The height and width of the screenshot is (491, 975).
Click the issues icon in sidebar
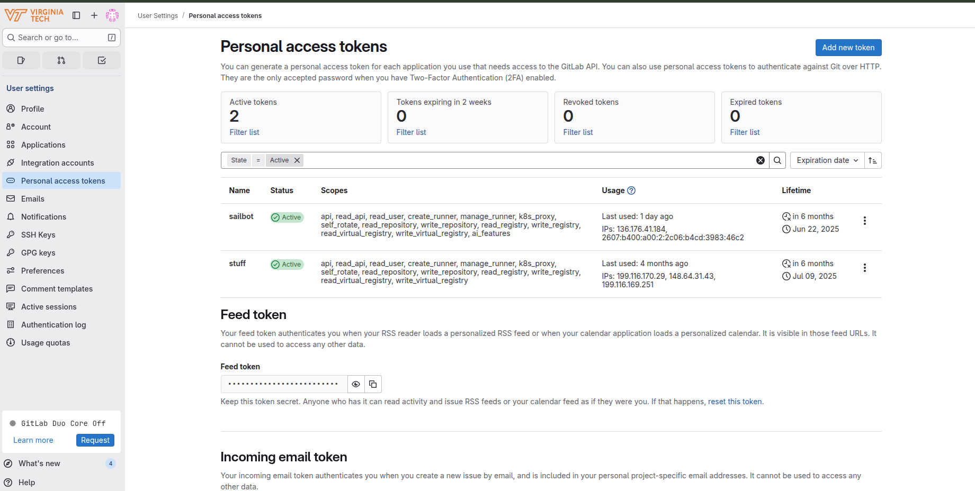click(21, 60)
